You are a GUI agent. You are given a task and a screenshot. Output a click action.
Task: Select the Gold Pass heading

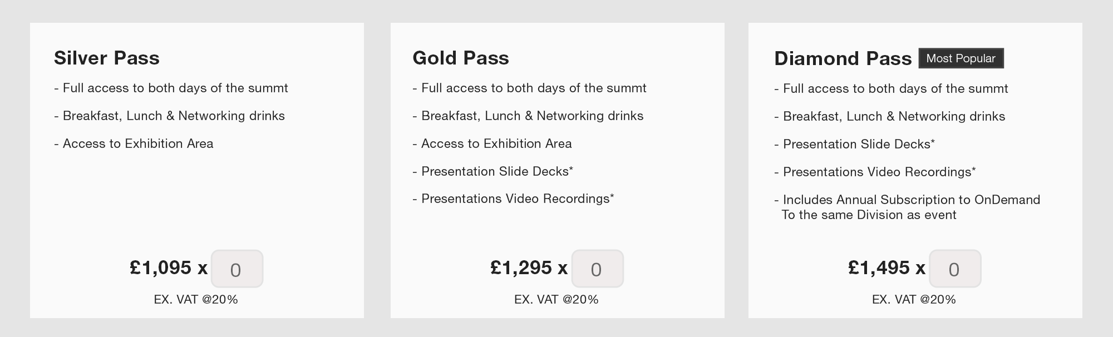[x=461, y=58]
